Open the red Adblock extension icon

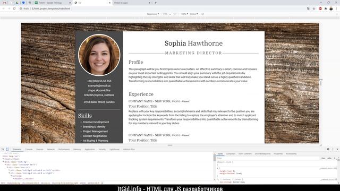click(320, 8)
